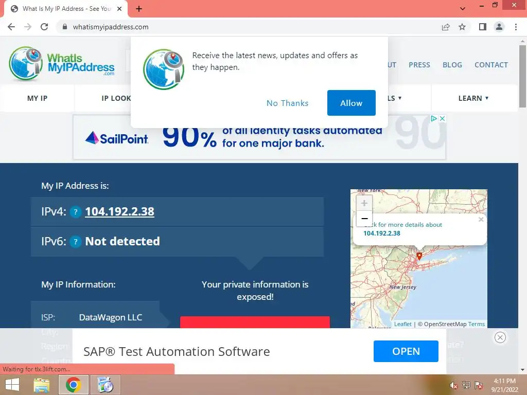The width and height of the screenshot is (527, 395).
Task: Decline notifications with No Thanks
Action: (287, 103)
